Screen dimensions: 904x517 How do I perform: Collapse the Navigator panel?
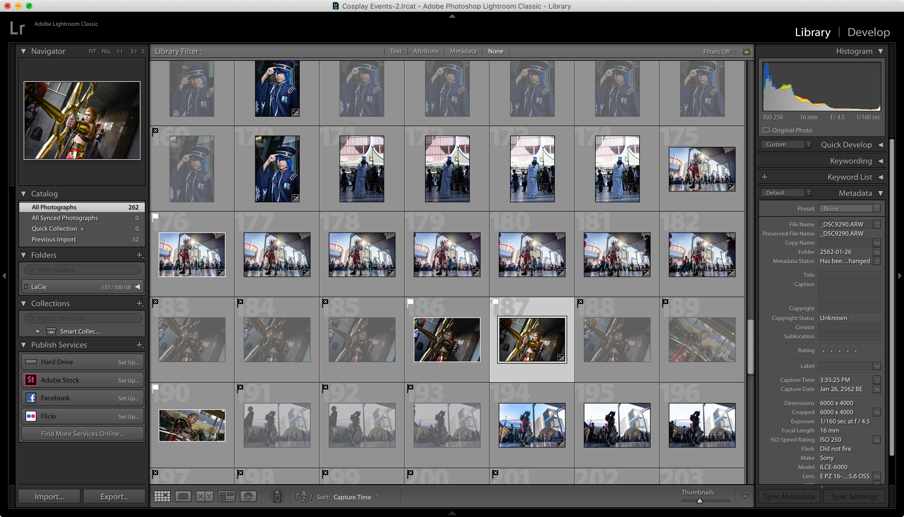(x=23, y=51)
